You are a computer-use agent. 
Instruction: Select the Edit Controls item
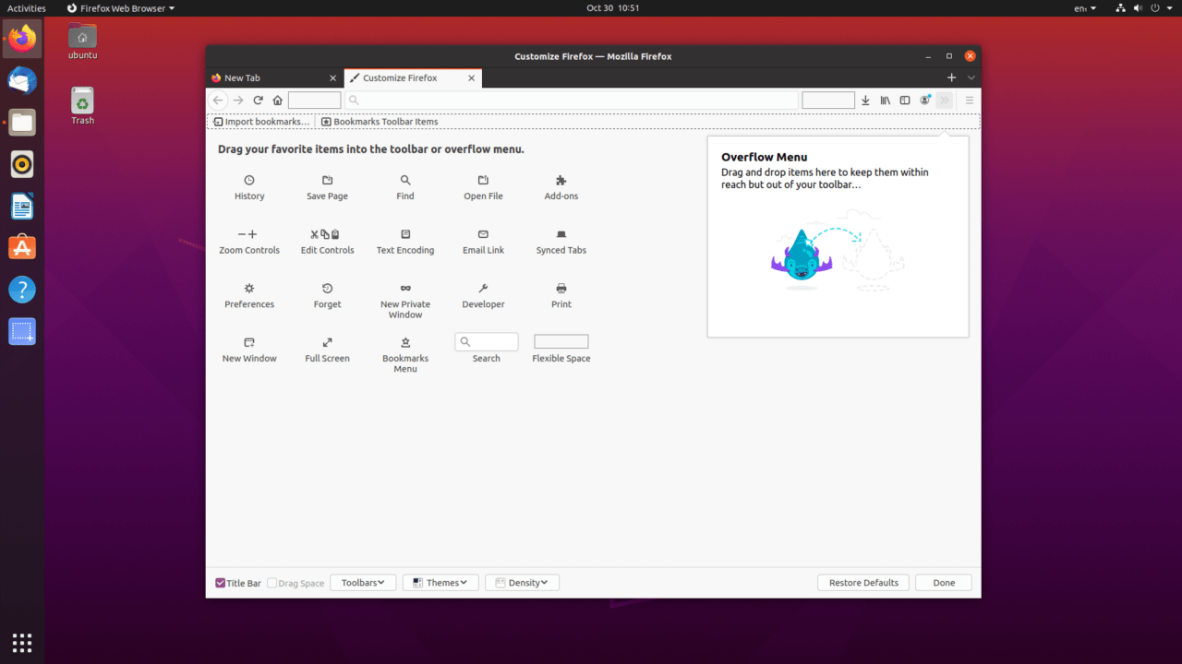pos(327,243)
